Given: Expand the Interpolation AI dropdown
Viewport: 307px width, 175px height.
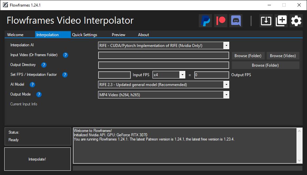Looking at the screenshot, I should 226,46.
